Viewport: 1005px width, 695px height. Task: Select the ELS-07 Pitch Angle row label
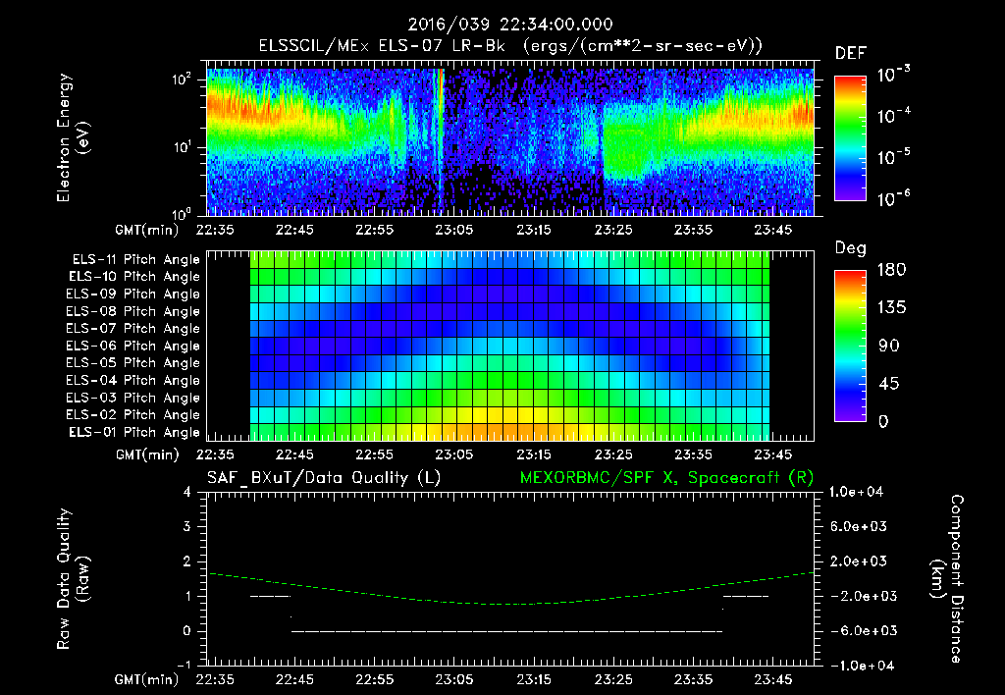point(133,328)
